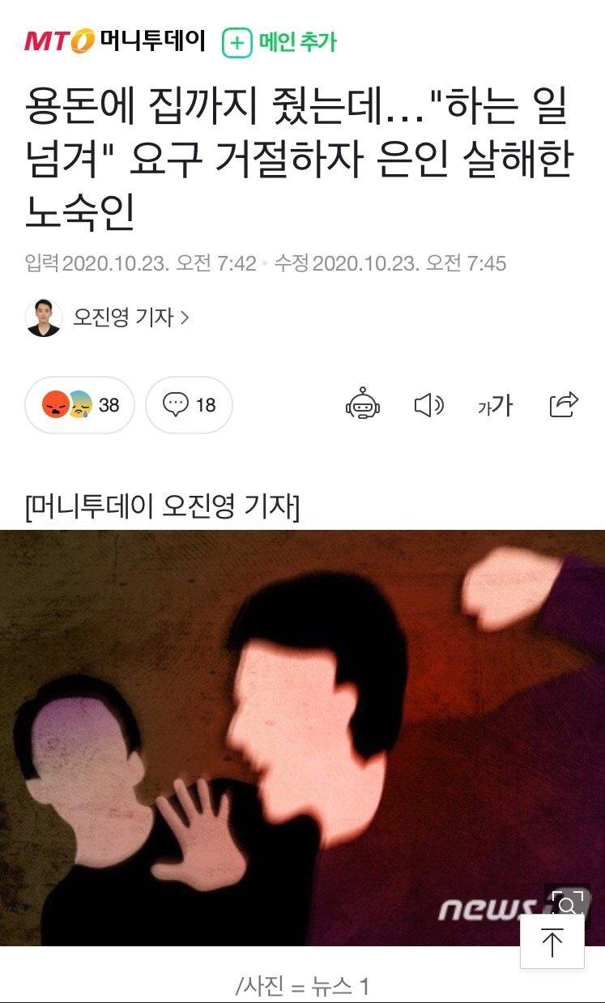Open reporter 오진영's profile photo
Screen dimensions: 605x1003
click(44, 318)
